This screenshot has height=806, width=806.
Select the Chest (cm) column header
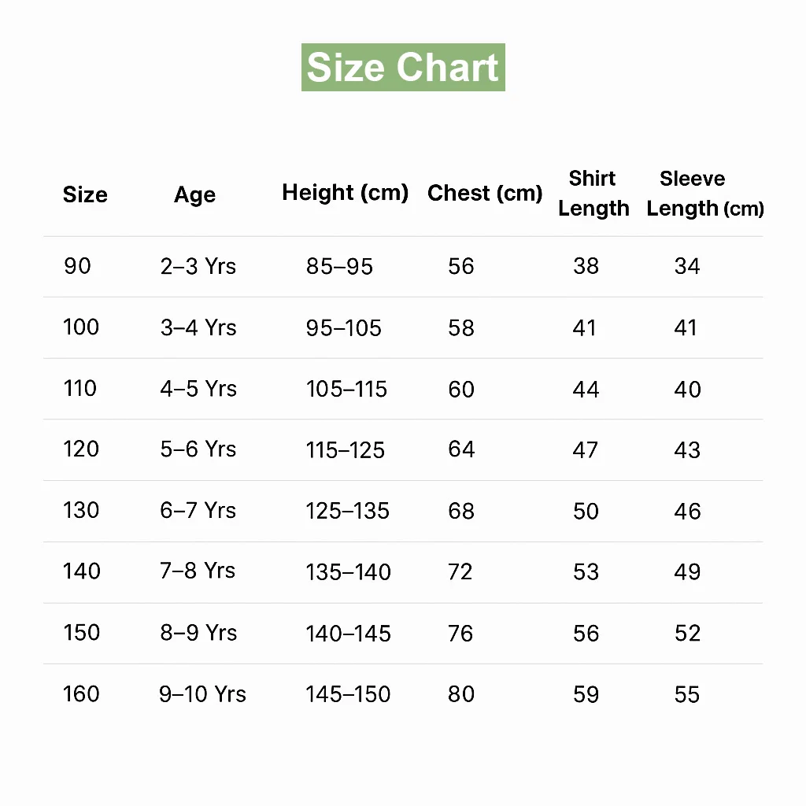pos(485,193)
